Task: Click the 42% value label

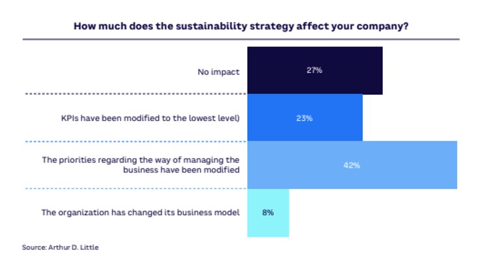Action: coord(352,165)
